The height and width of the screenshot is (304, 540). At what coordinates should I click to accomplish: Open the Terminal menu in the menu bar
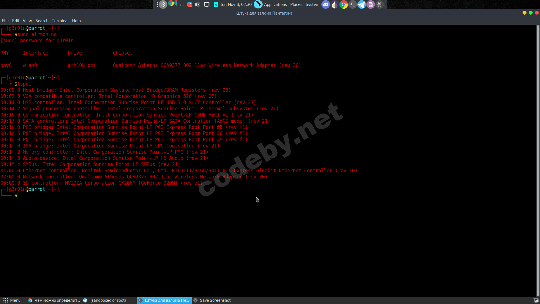[x=60, y=21]
